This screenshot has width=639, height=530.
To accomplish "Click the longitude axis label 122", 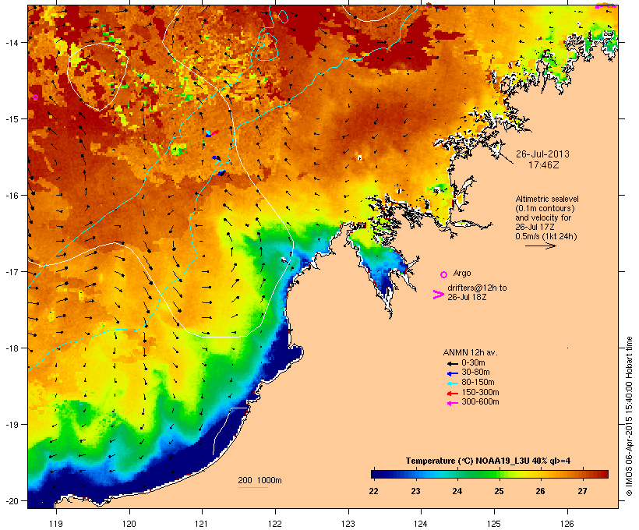I will tap(275, 524).
